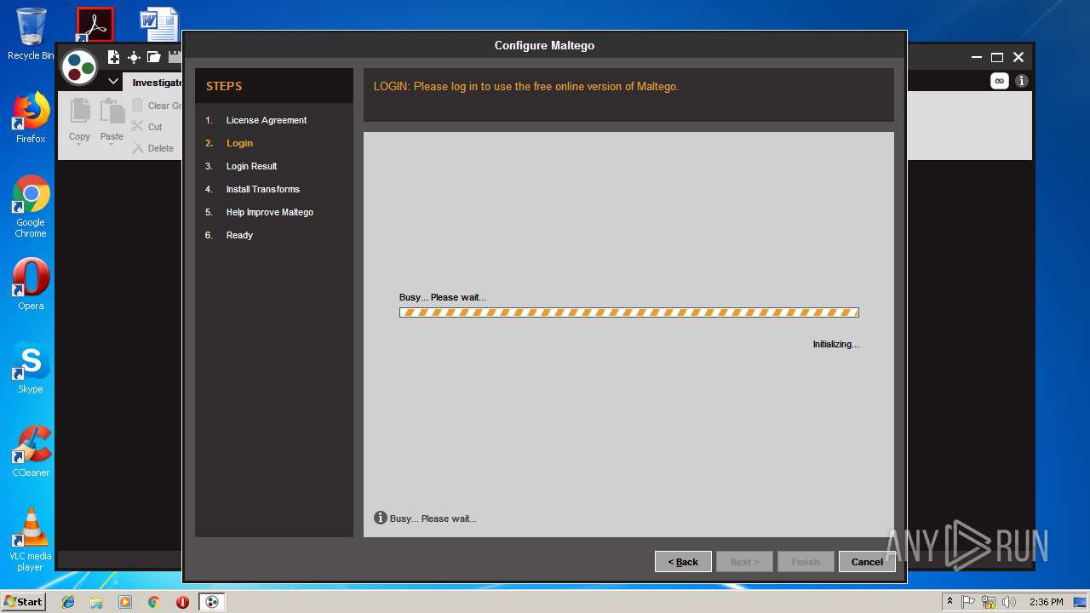Open the Word document on the desktop
Image resolution: width=1090 pixels, height=613 pixels.
pos(160,25)
